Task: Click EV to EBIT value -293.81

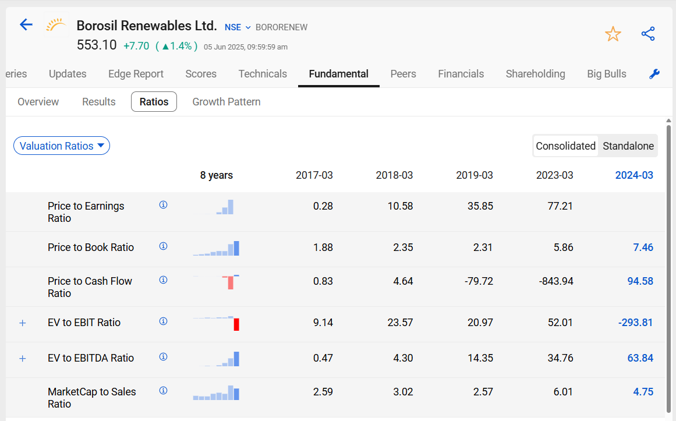Action: [635, 322]
